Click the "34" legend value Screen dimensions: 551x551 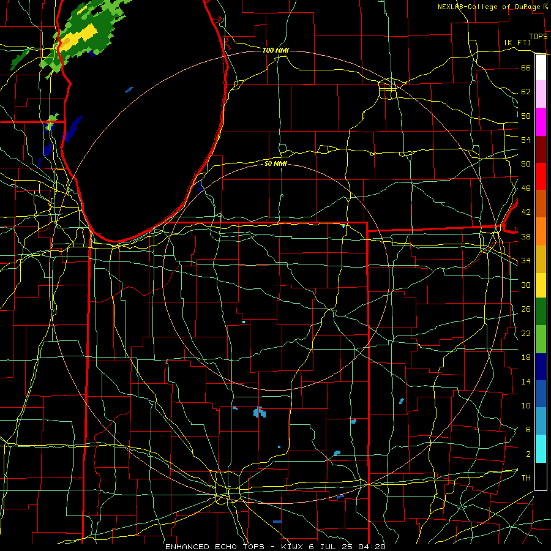click(526, 261)
